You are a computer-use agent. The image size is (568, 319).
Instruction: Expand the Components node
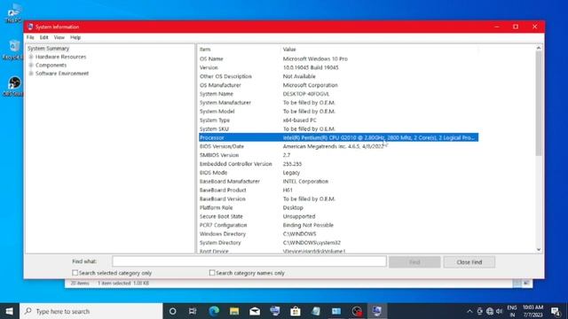(31, 65)
